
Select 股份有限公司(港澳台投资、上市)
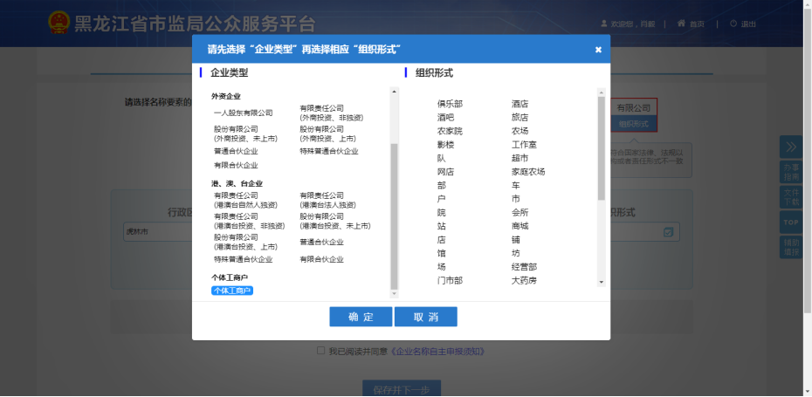click(x=245, y=242)
